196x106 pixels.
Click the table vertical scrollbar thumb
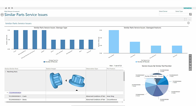(124, 76)
